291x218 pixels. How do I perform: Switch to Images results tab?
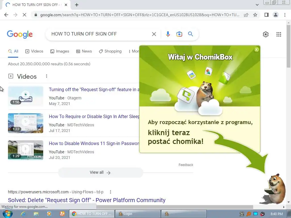click(60, 51)
